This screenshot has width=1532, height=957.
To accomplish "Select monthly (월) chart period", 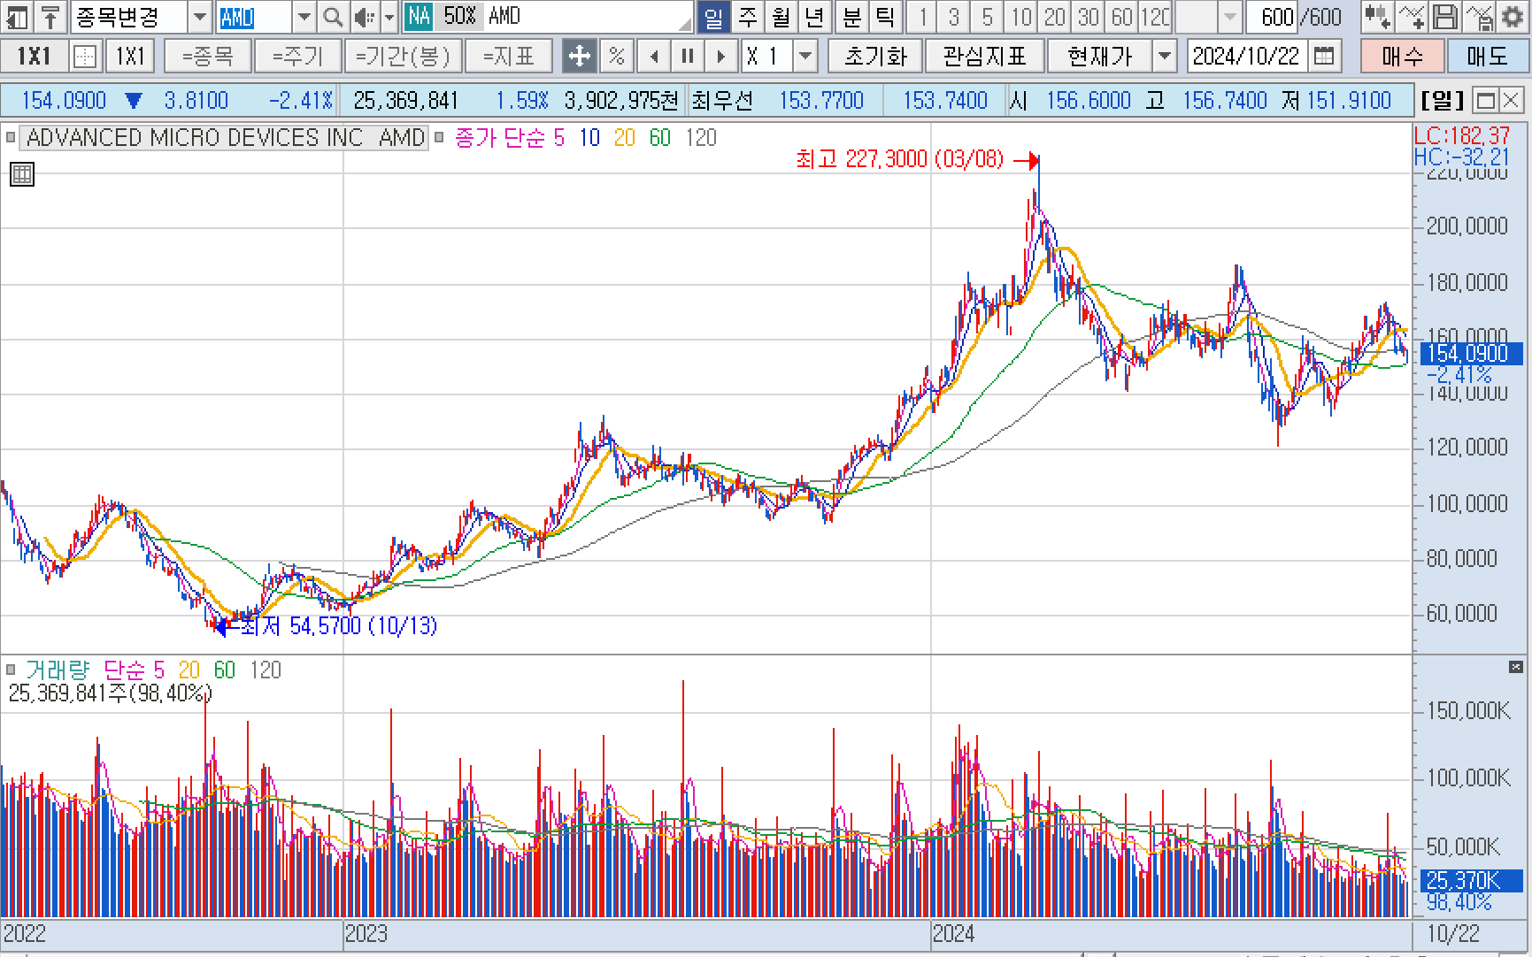I will tap(781, 17).
